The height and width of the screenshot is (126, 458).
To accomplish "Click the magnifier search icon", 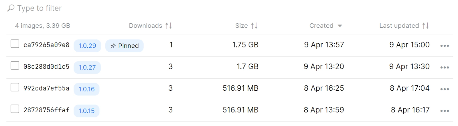I will [11, 8].
